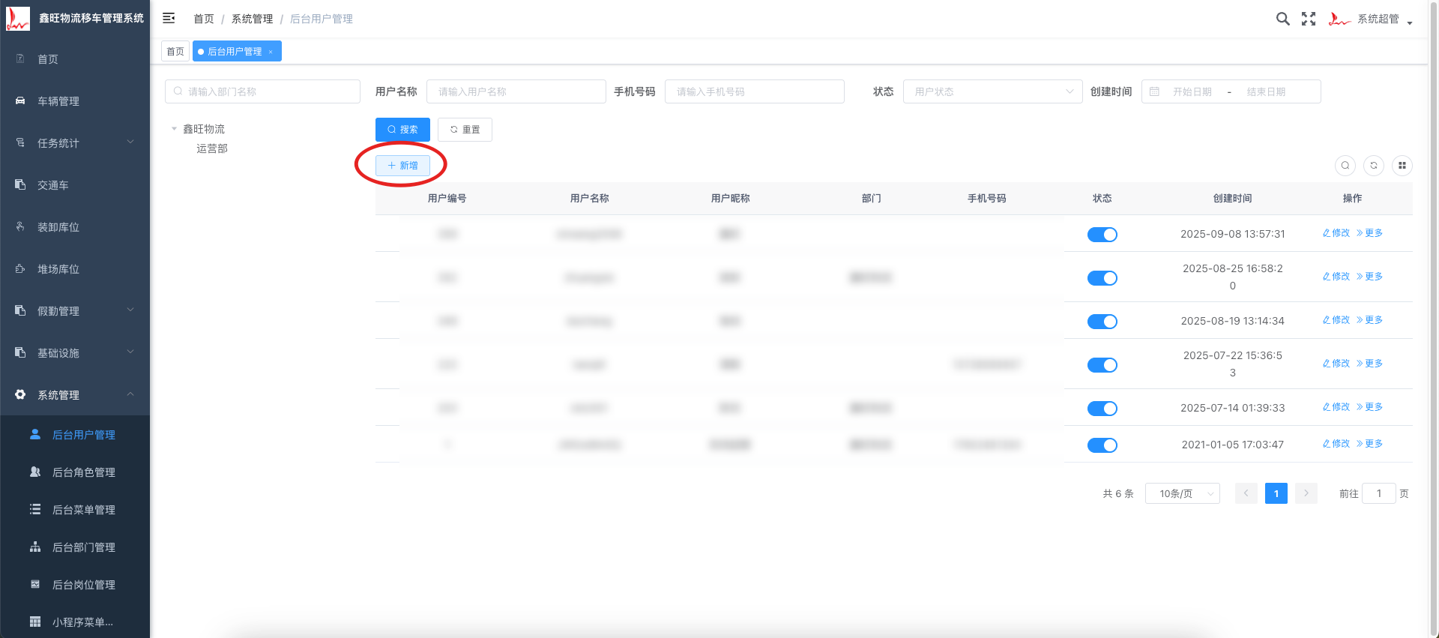Viewport: 1439px width, 638px height.
Task: Click 首页 in the breadcrumb
Action: click(x=204, y=19)
